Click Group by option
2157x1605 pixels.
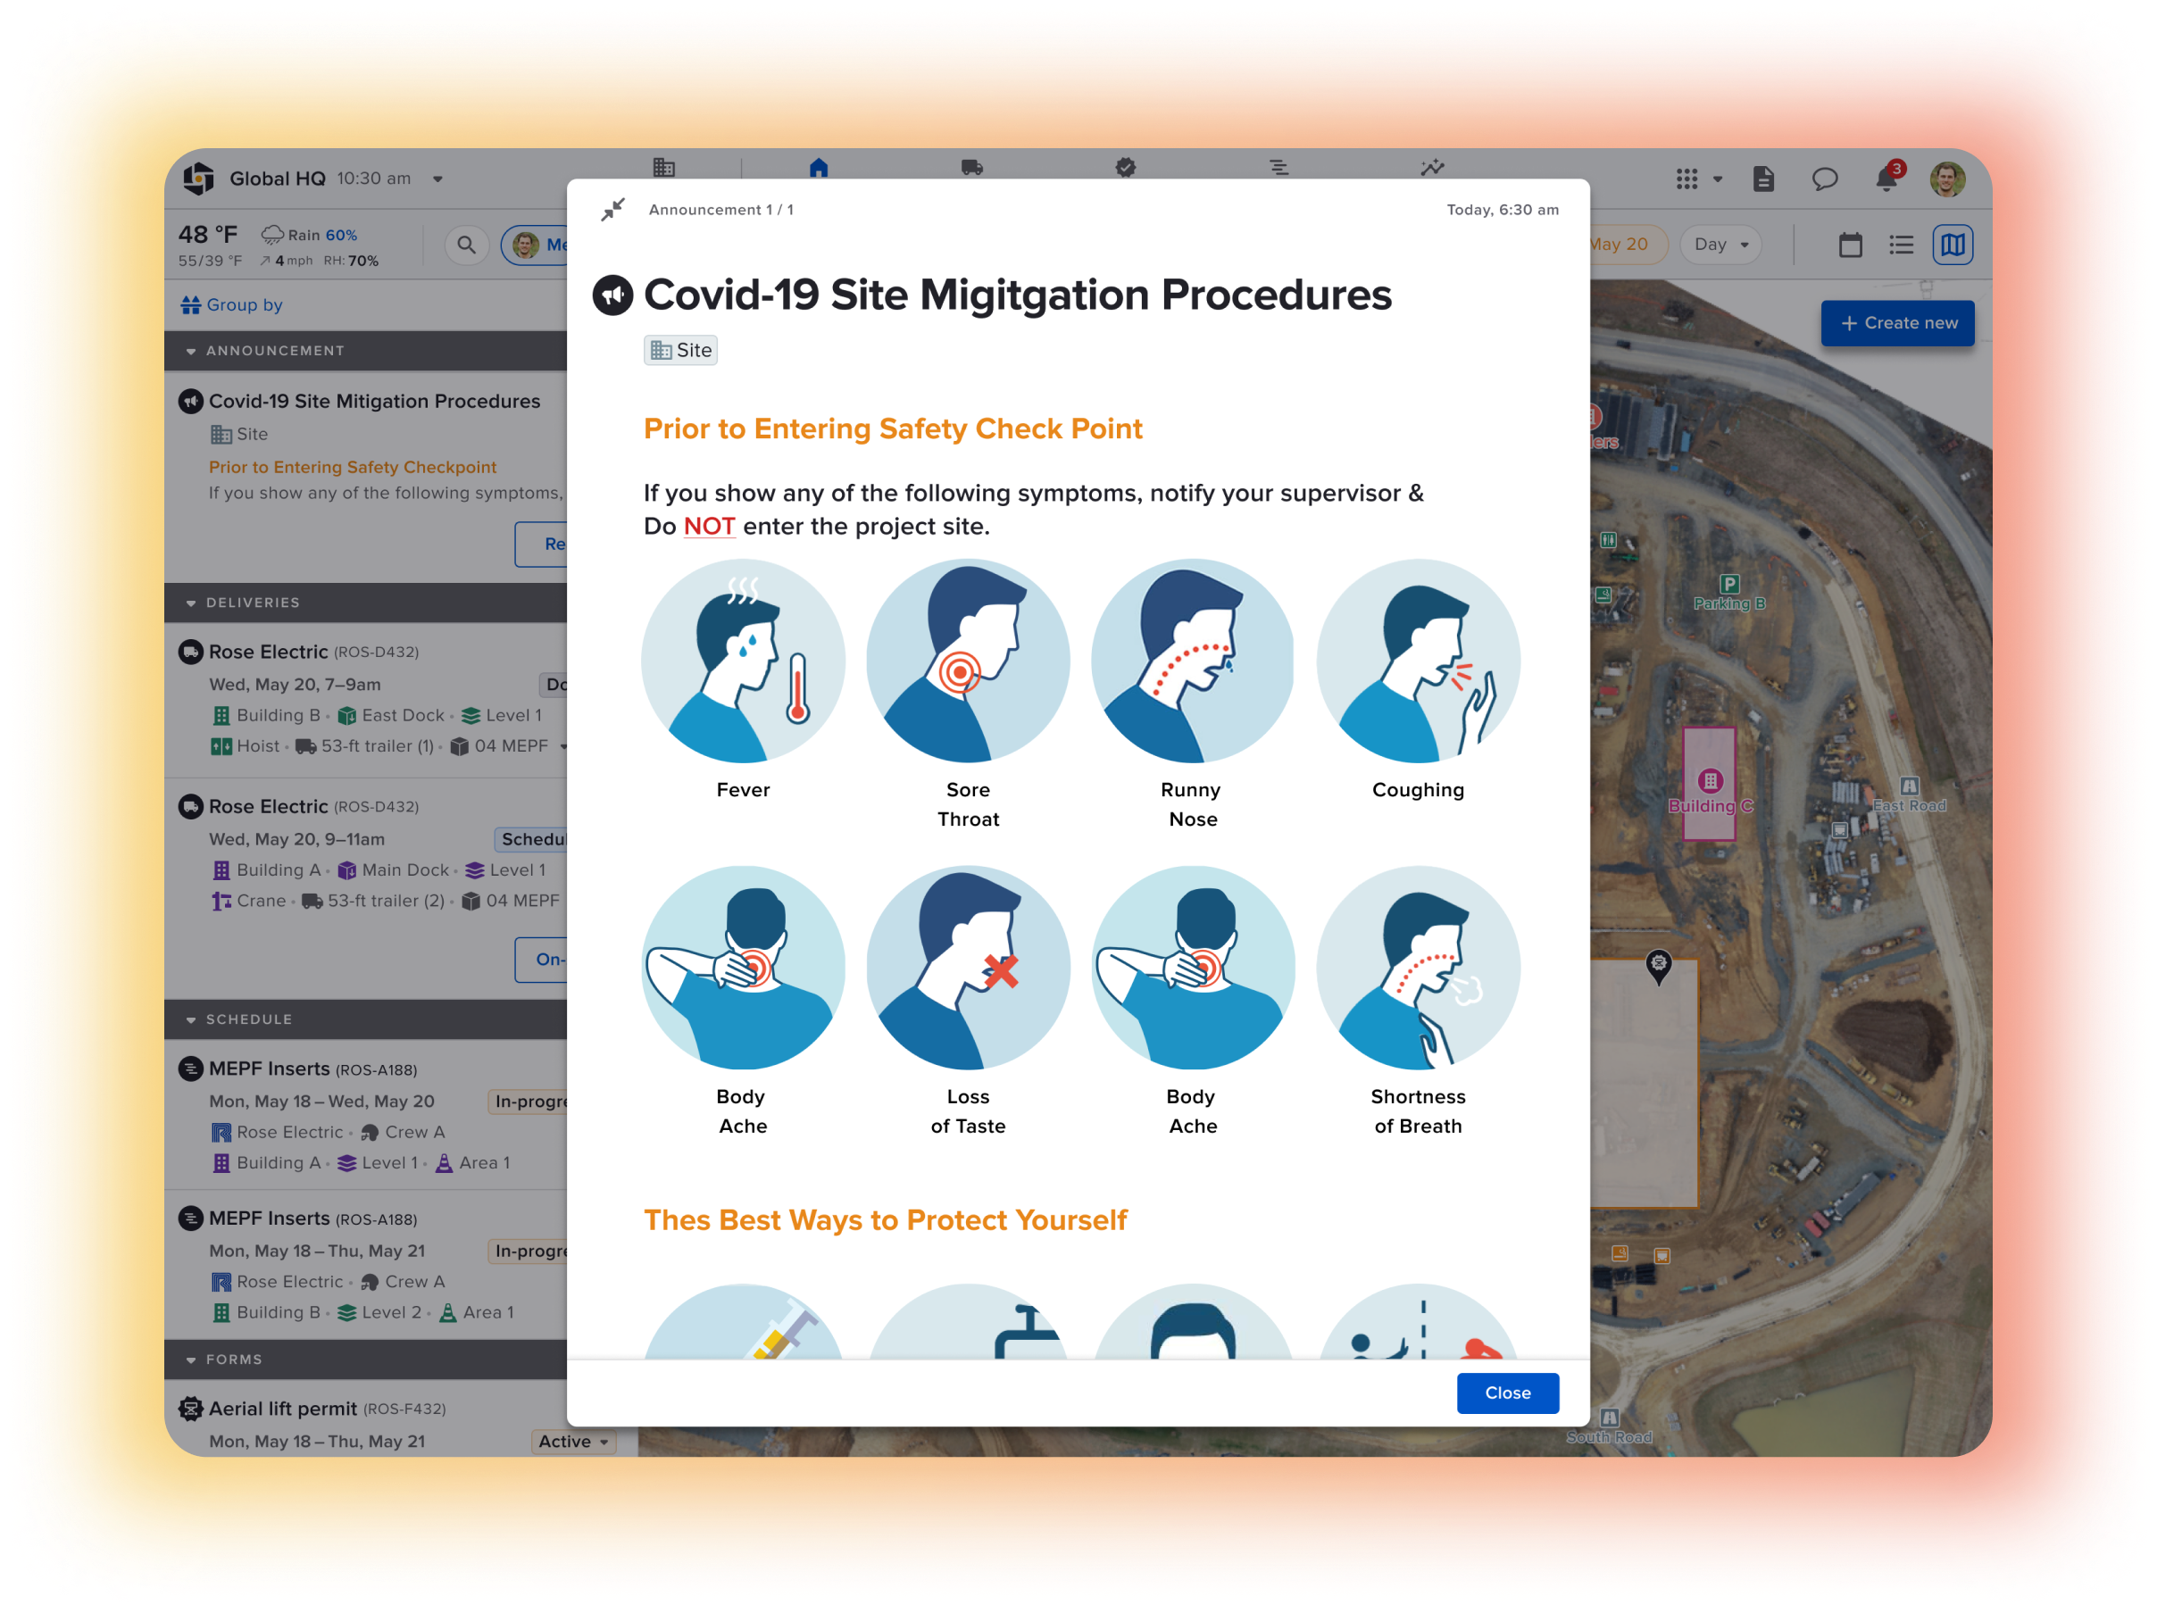pos(232,305)
